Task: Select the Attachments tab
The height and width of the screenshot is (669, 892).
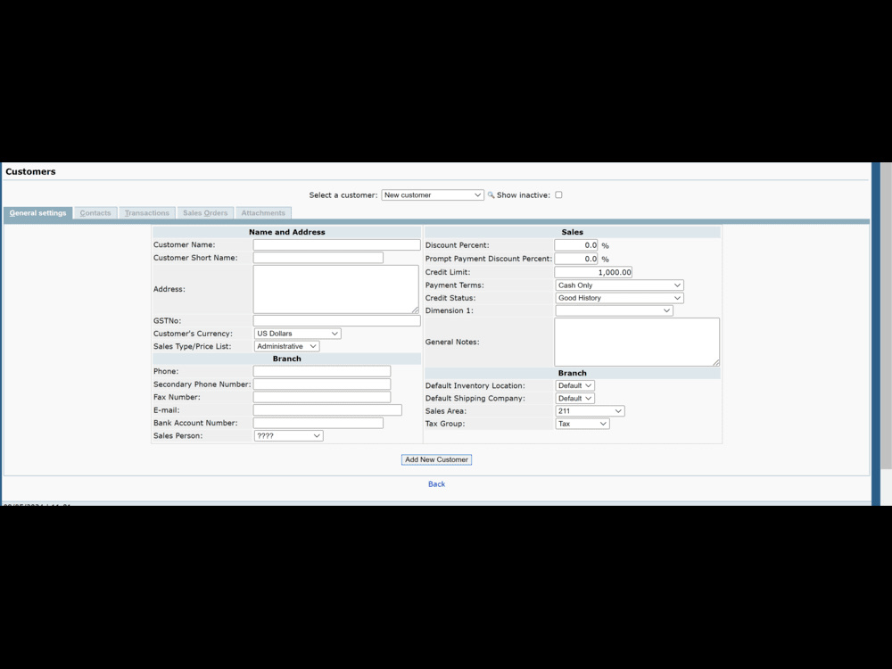Action: click(x=263, y=212)
